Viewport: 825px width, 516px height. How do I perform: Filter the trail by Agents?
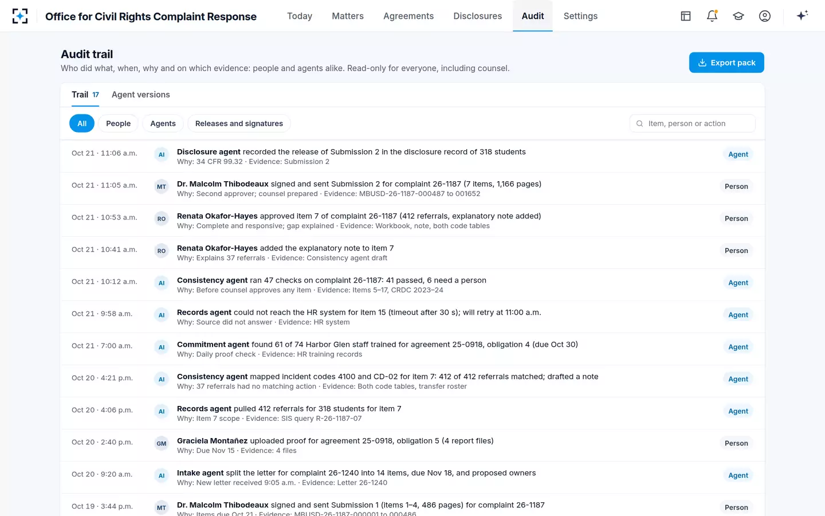(163, 123)
